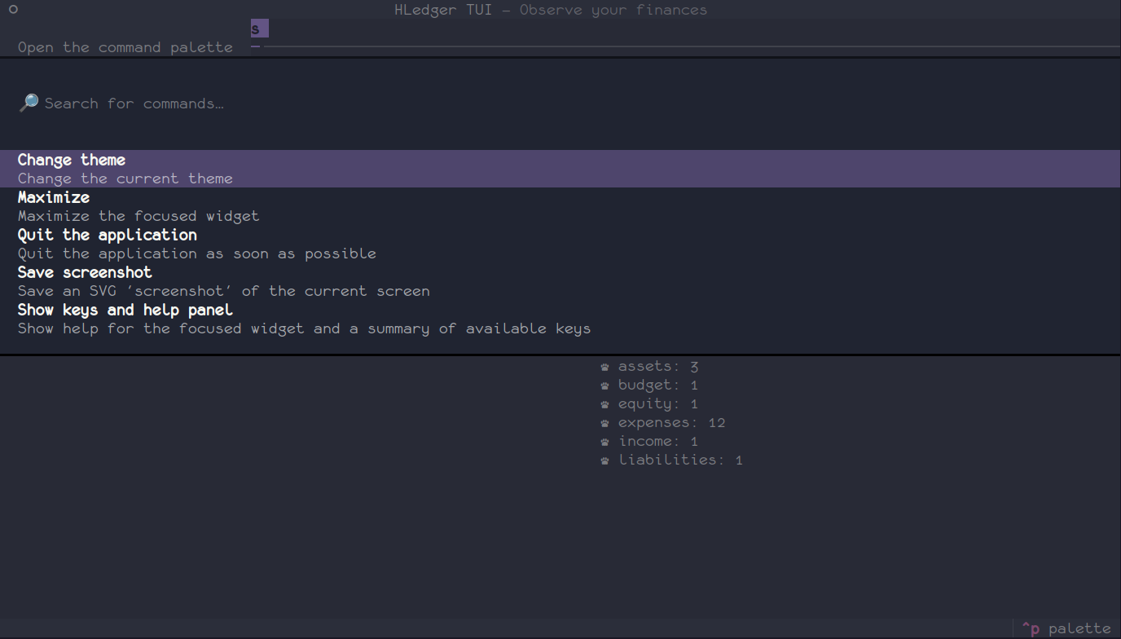Click the paw icon beside expenses

point(604,423)
